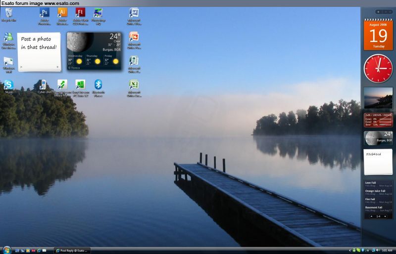The height and width of the screenshot is (254, 396).
Task: Click Burgas, BGR in desktop weather gadget
Action: pos(111,50)
